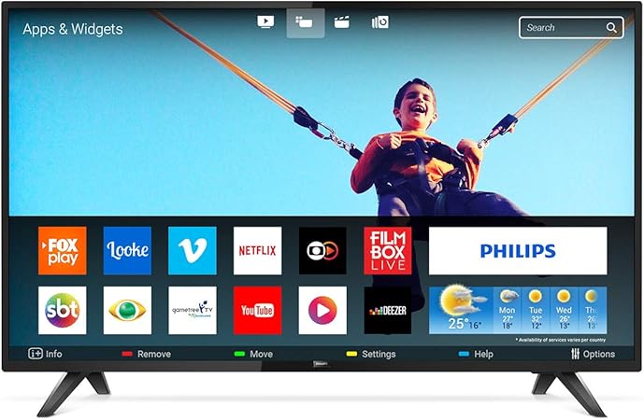Choose the red Remove option
This screenshot has width=644, height=420.
[146, 354]
